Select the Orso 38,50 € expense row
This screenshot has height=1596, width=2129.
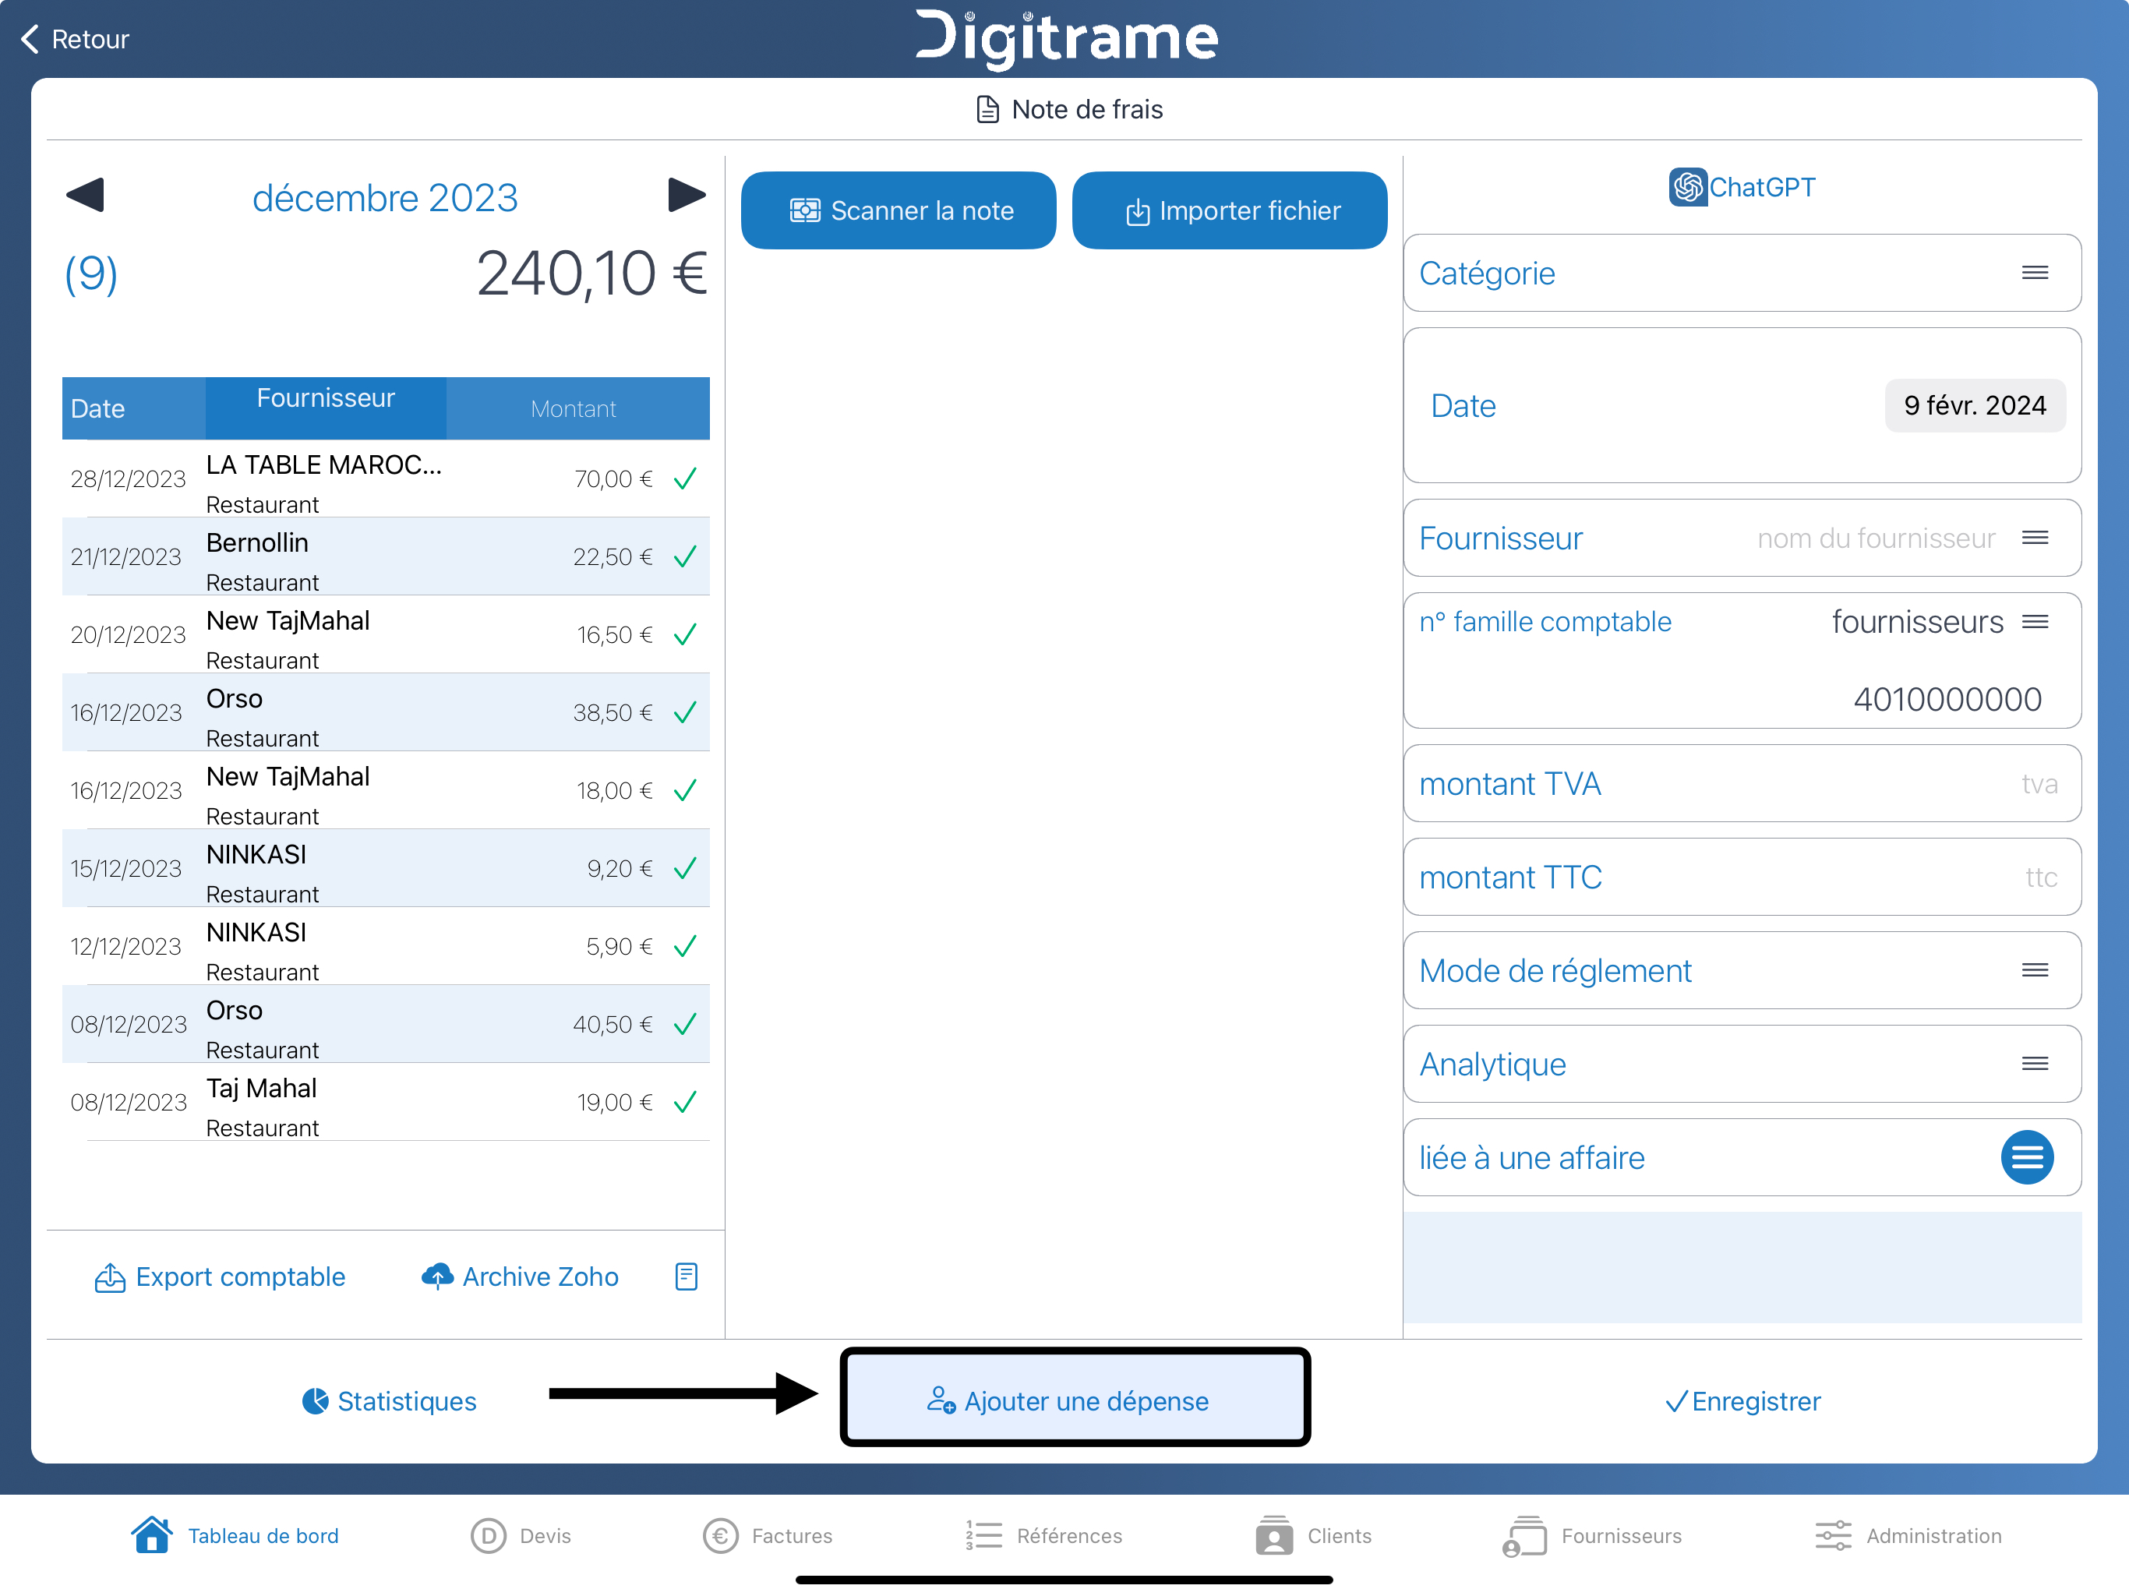pos(386,712)
